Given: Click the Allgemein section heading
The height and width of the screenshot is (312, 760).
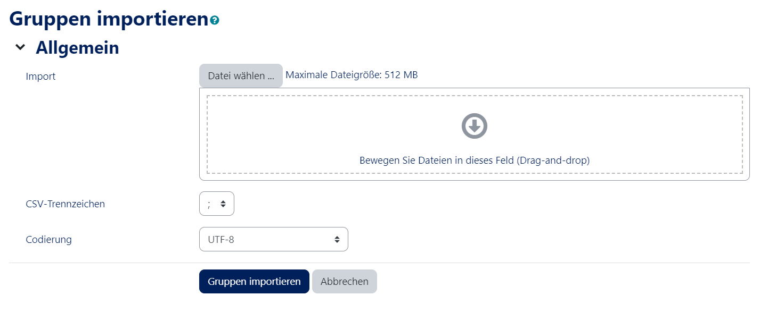Looking at the screenshot, I should (77, 48).
